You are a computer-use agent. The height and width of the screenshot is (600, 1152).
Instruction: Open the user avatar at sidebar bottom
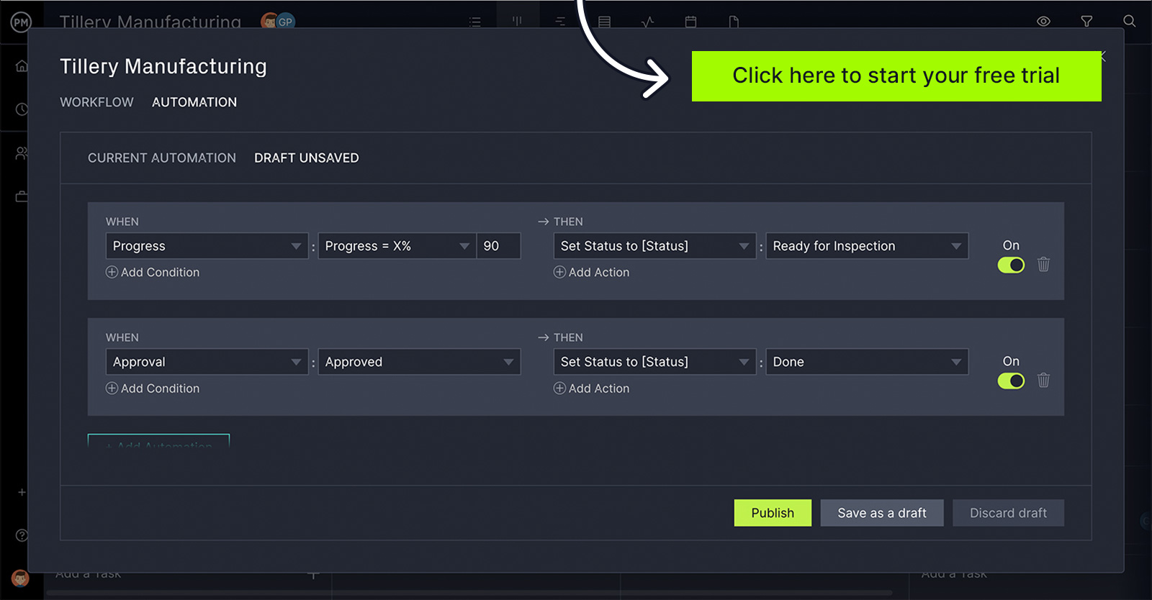point(20,578)
